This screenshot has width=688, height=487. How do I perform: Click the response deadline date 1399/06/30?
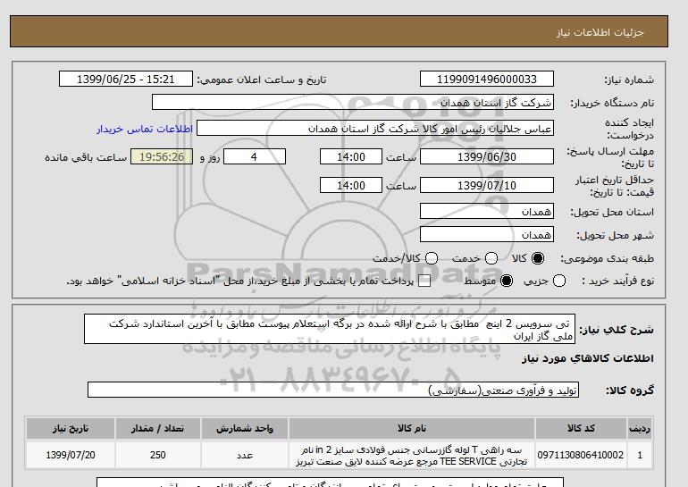487,156
